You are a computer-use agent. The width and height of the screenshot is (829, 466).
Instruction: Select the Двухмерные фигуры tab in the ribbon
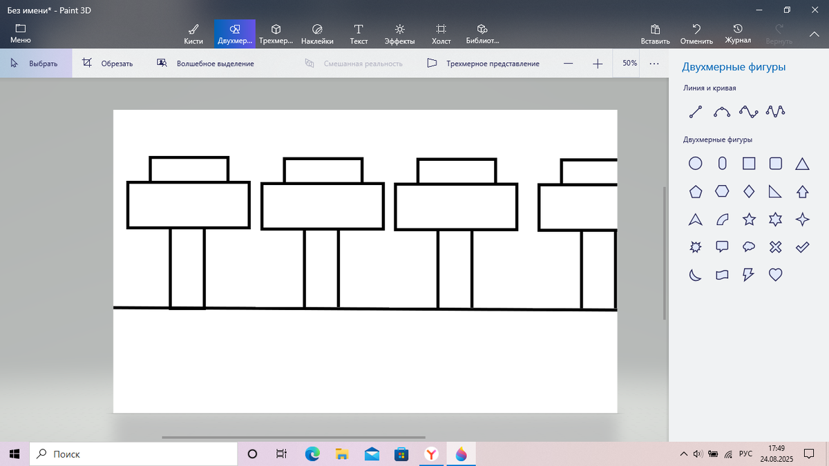click(235, 34)
